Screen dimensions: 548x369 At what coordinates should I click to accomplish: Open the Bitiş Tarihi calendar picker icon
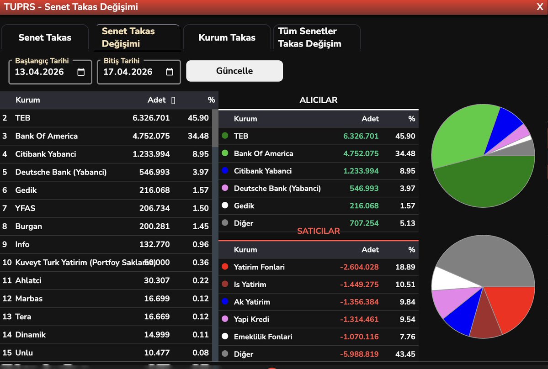[x=170, y=72]
